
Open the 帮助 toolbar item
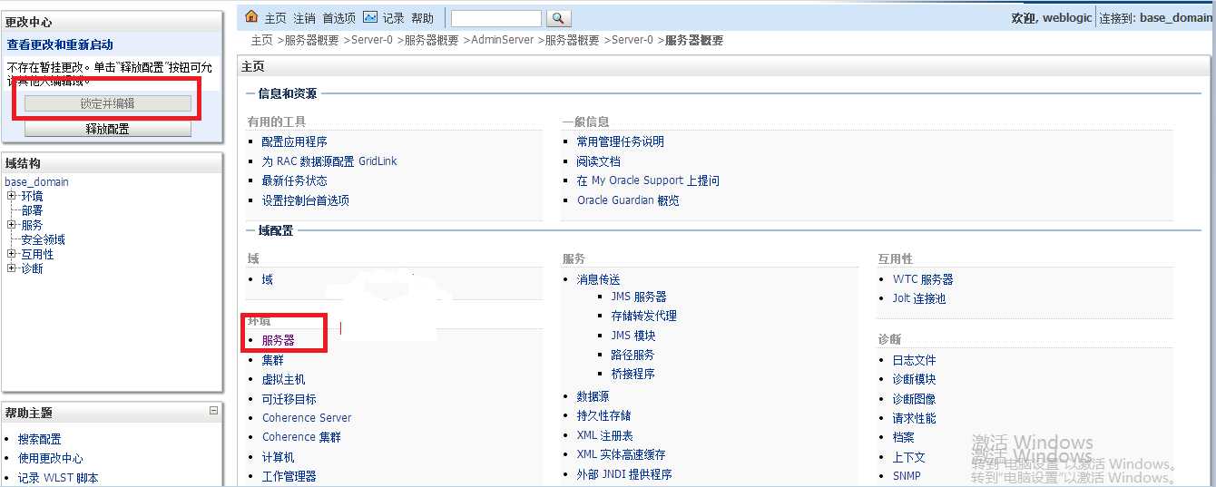pos(422,18)
